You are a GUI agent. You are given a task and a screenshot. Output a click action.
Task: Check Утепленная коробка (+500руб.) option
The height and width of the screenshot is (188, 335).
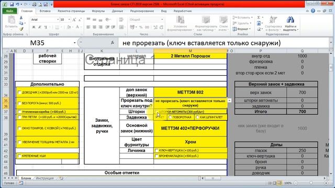(x=19, y=112)
